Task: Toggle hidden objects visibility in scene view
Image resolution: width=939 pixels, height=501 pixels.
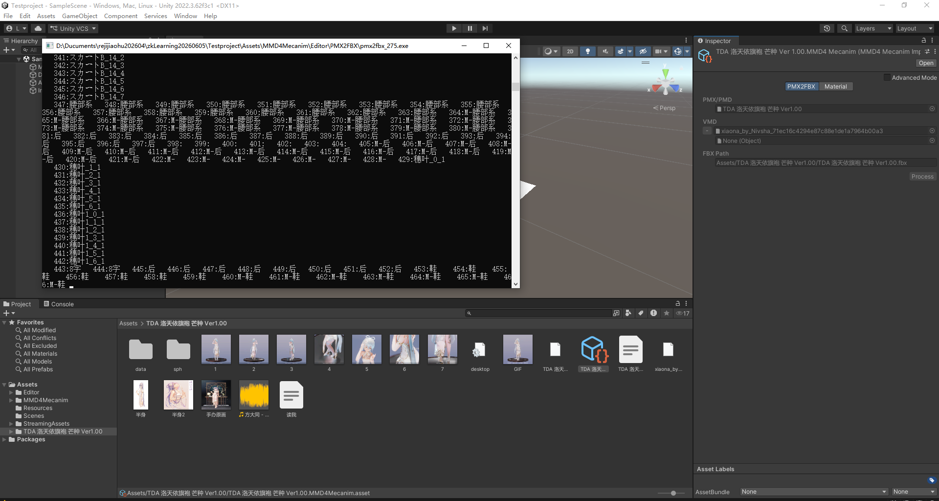Action: point(643,51)
